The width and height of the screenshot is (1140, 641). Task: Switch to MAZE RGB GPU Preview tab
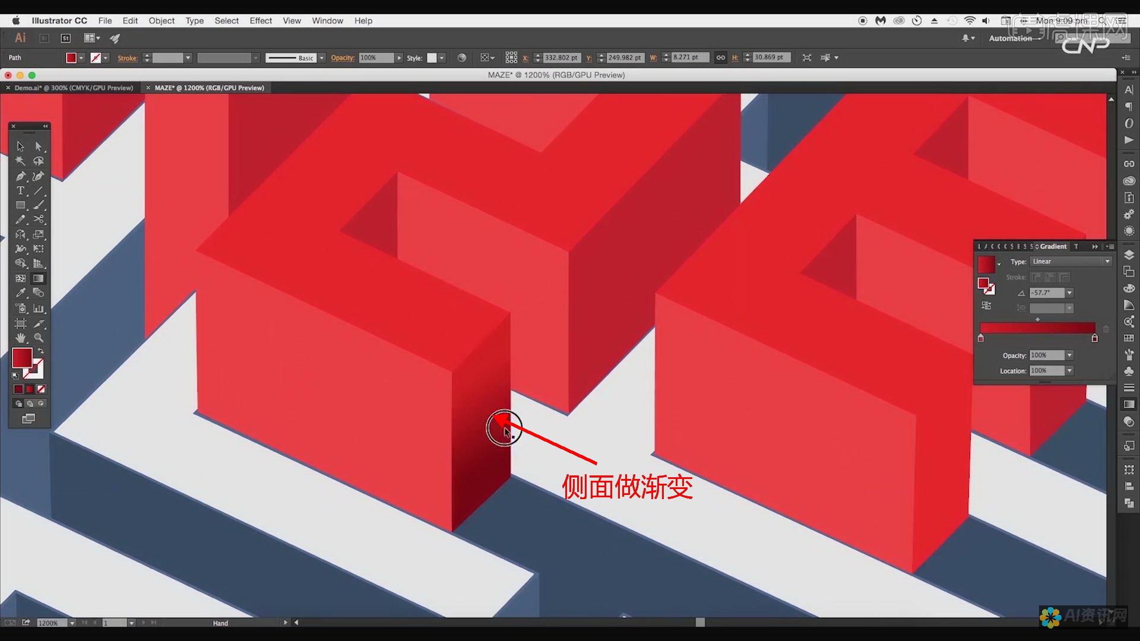[207, 88]
